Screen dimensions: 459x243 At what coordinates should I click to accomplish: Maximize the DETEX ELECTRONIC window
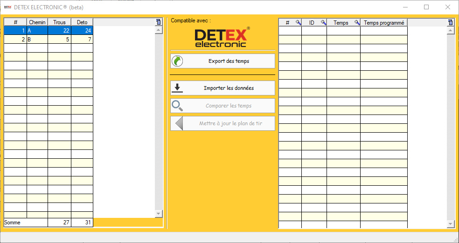pos(426,7)
